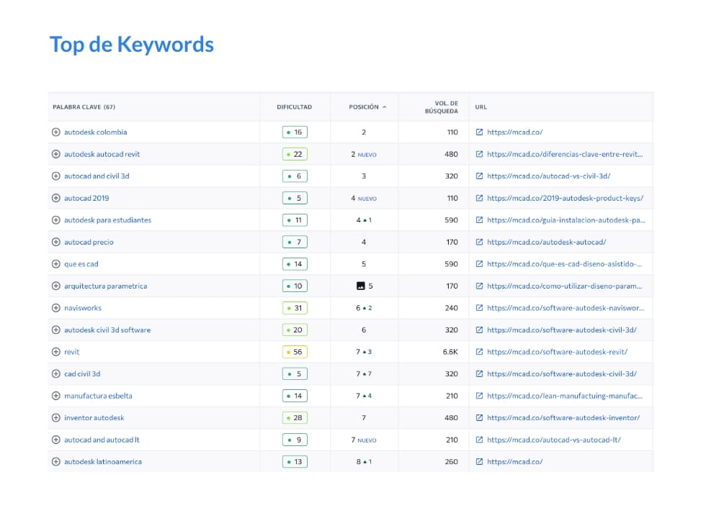The image size is (706, 508).
Task: Click the difficulty badge 56 for revit
Action: [x=295, y=352]
